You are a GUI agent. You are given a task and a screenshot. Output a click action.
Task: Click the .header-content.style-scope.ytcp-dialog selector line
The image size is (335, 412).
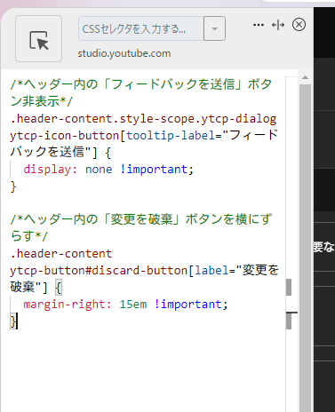point(143,119)
